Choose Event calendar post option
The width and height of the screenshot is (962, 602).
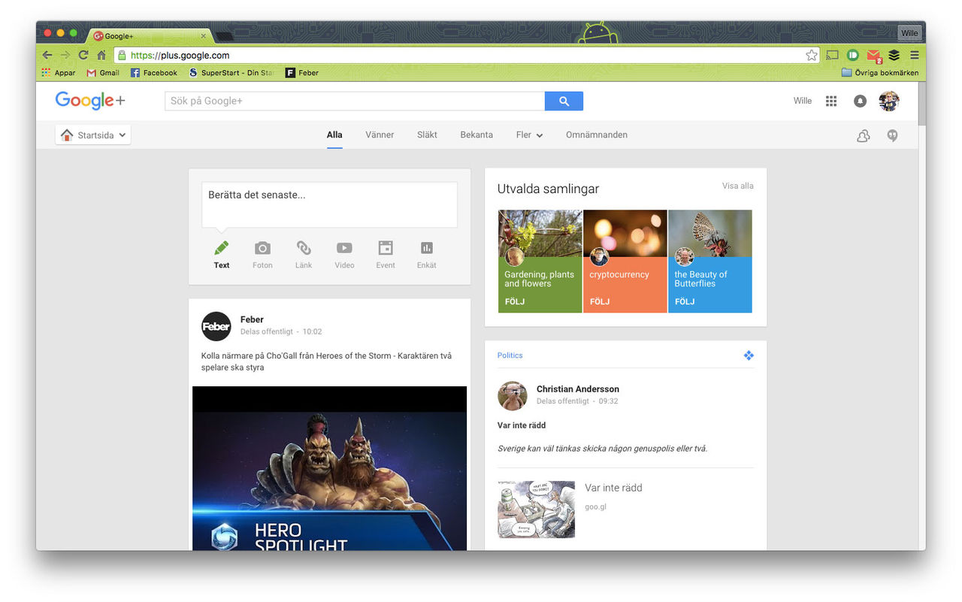[386, 255]
